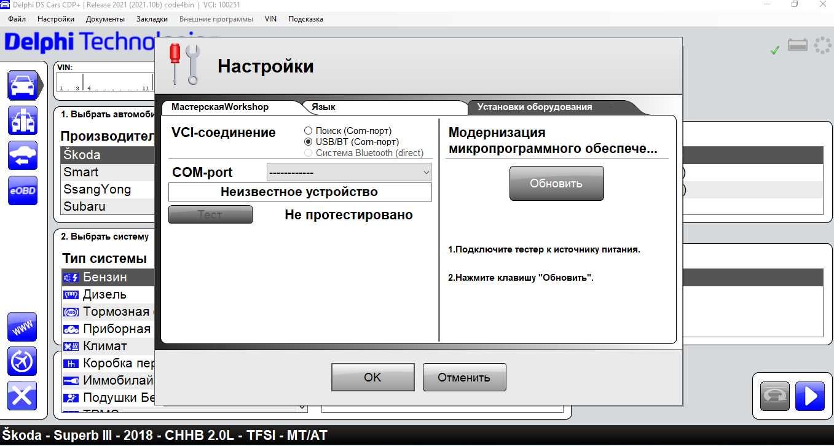Click the ABS brake system icon
834x446 pixels.
71,312
